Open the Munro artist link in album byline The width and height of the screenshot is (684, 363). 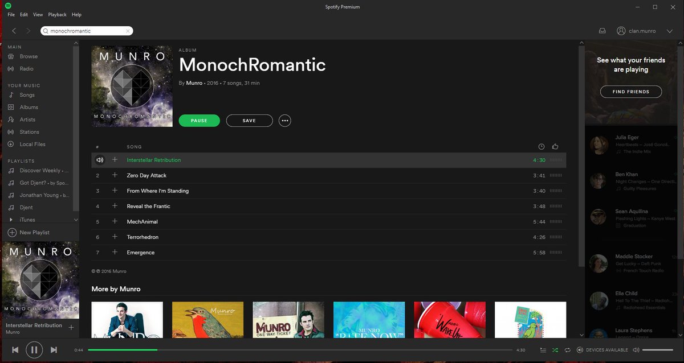click(194, 83)
